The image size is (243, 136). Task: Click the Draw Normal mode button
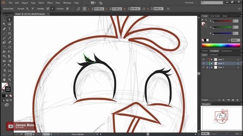click(3, 100)
